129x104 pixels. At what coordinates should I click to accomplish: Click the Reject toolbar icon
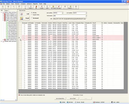[x=70, y=7]
